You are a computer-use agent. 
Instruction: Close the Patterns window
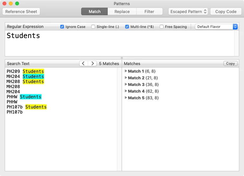coord(4,3)
